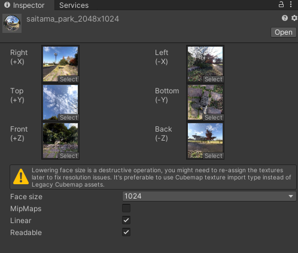Click Select on the Bottom (-Y) face
298x253 pixels.
pyautogui.click(x=214, y=117)
